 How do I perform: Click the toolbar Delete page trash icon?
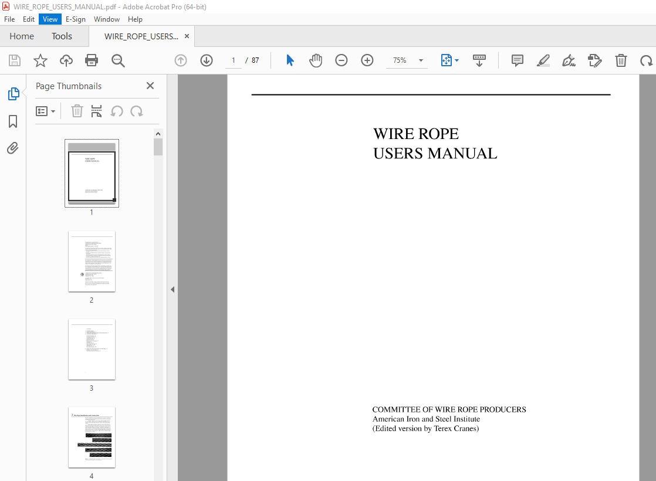point(621,60)
